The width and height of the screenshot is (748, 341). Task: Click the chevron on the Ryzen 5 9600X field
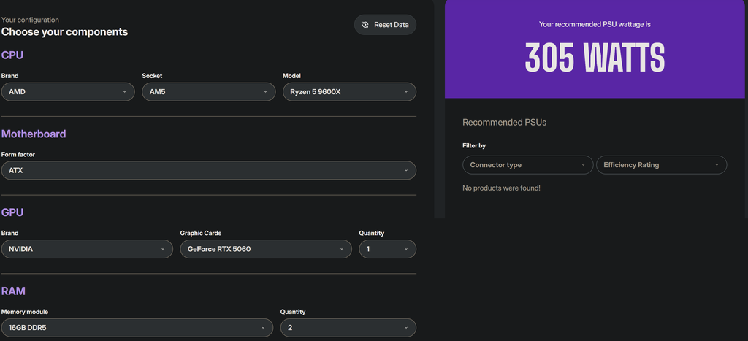(x=406, y=92)
